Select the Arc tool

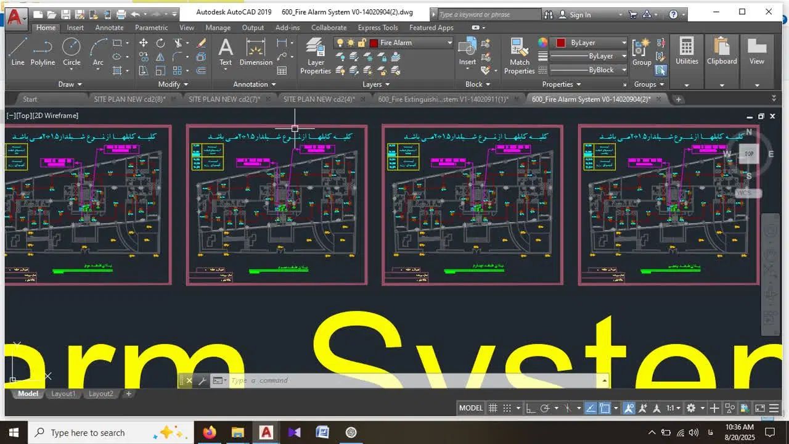tap(98, 52)
